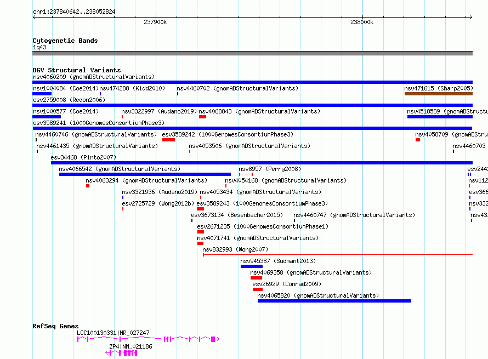Open nsv3321936 (Audano2019) variant
Screen dimensions: 488x359
[160, 192]
